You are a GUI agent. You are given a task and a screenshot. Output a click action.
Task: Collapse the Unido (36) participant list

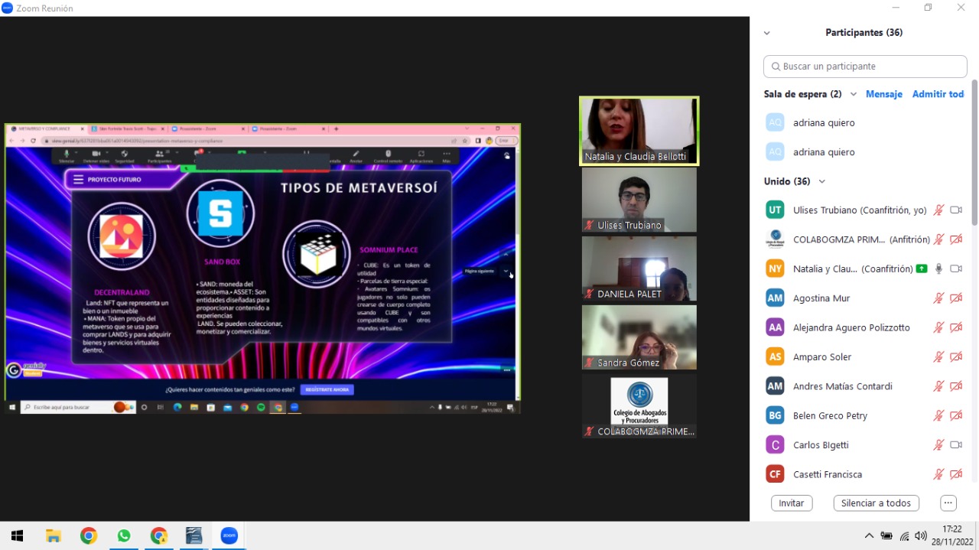click(x=822, y=181)
